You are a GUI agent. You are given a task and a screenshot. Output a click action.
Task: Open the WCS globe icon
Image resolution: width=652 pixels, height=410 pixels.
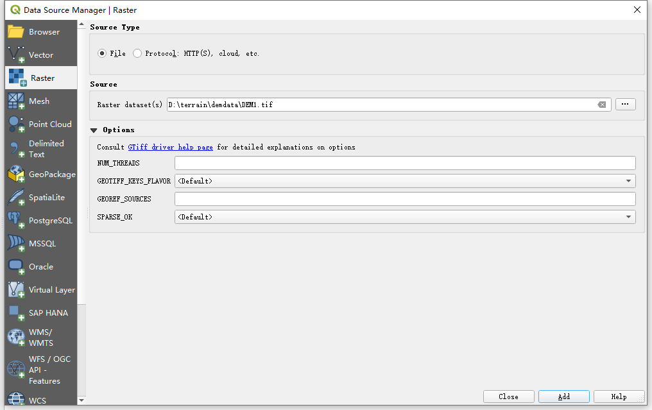(x=16, y=399)
